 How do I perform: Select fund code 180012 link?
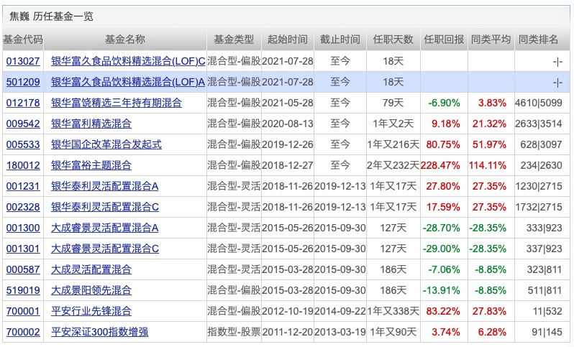[x=23, y=165]
